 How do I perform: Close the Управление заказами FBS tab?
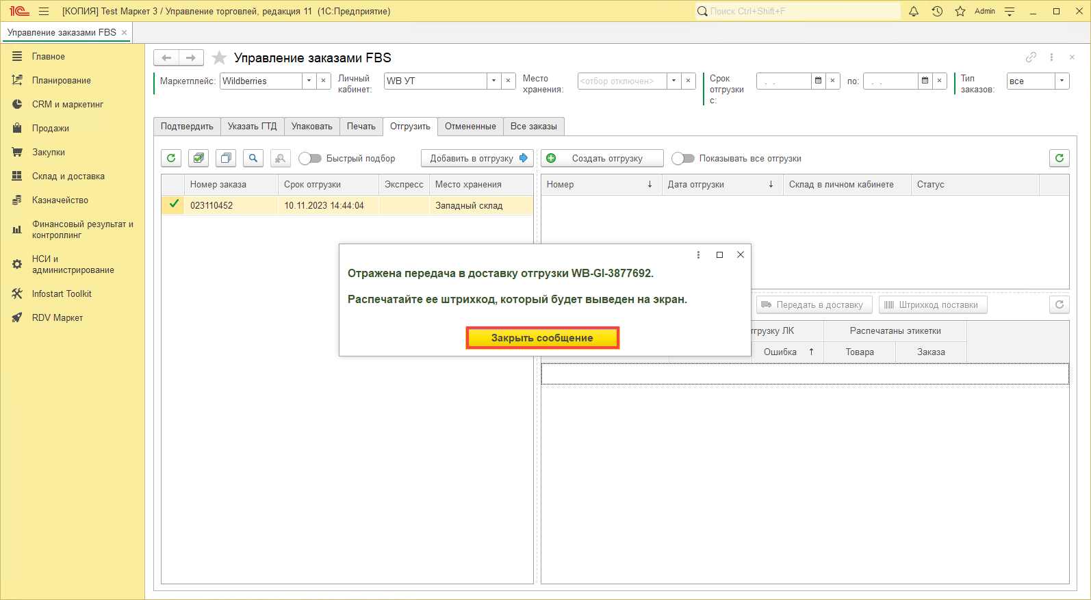[124, 32]
